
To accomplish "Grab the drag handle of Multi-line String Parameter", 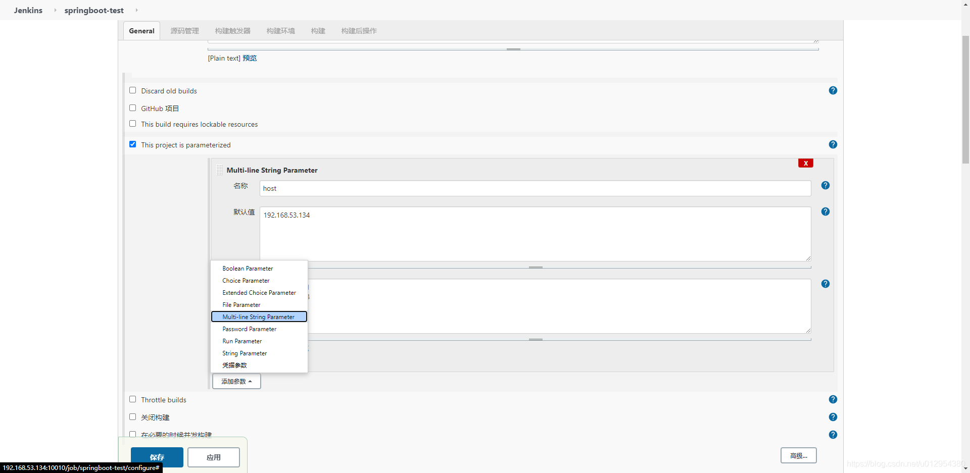I will point(219,170).
